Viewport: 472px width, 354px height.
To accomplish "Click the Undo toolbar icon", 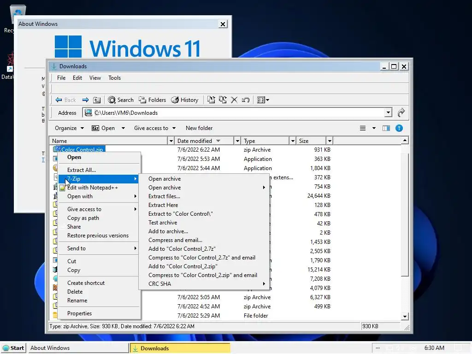I will coord(246,100).
